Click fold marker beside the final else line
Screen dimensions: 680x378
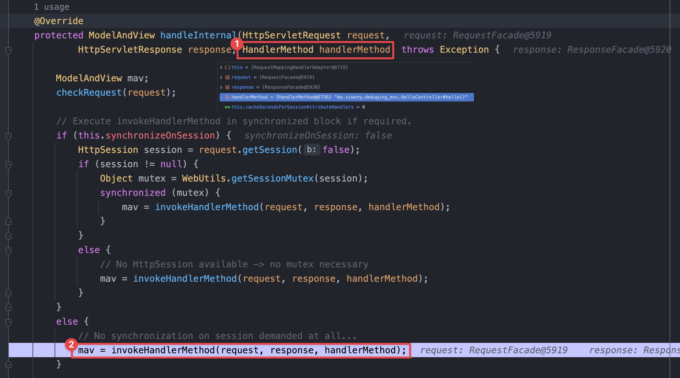(x=9, y=322)
